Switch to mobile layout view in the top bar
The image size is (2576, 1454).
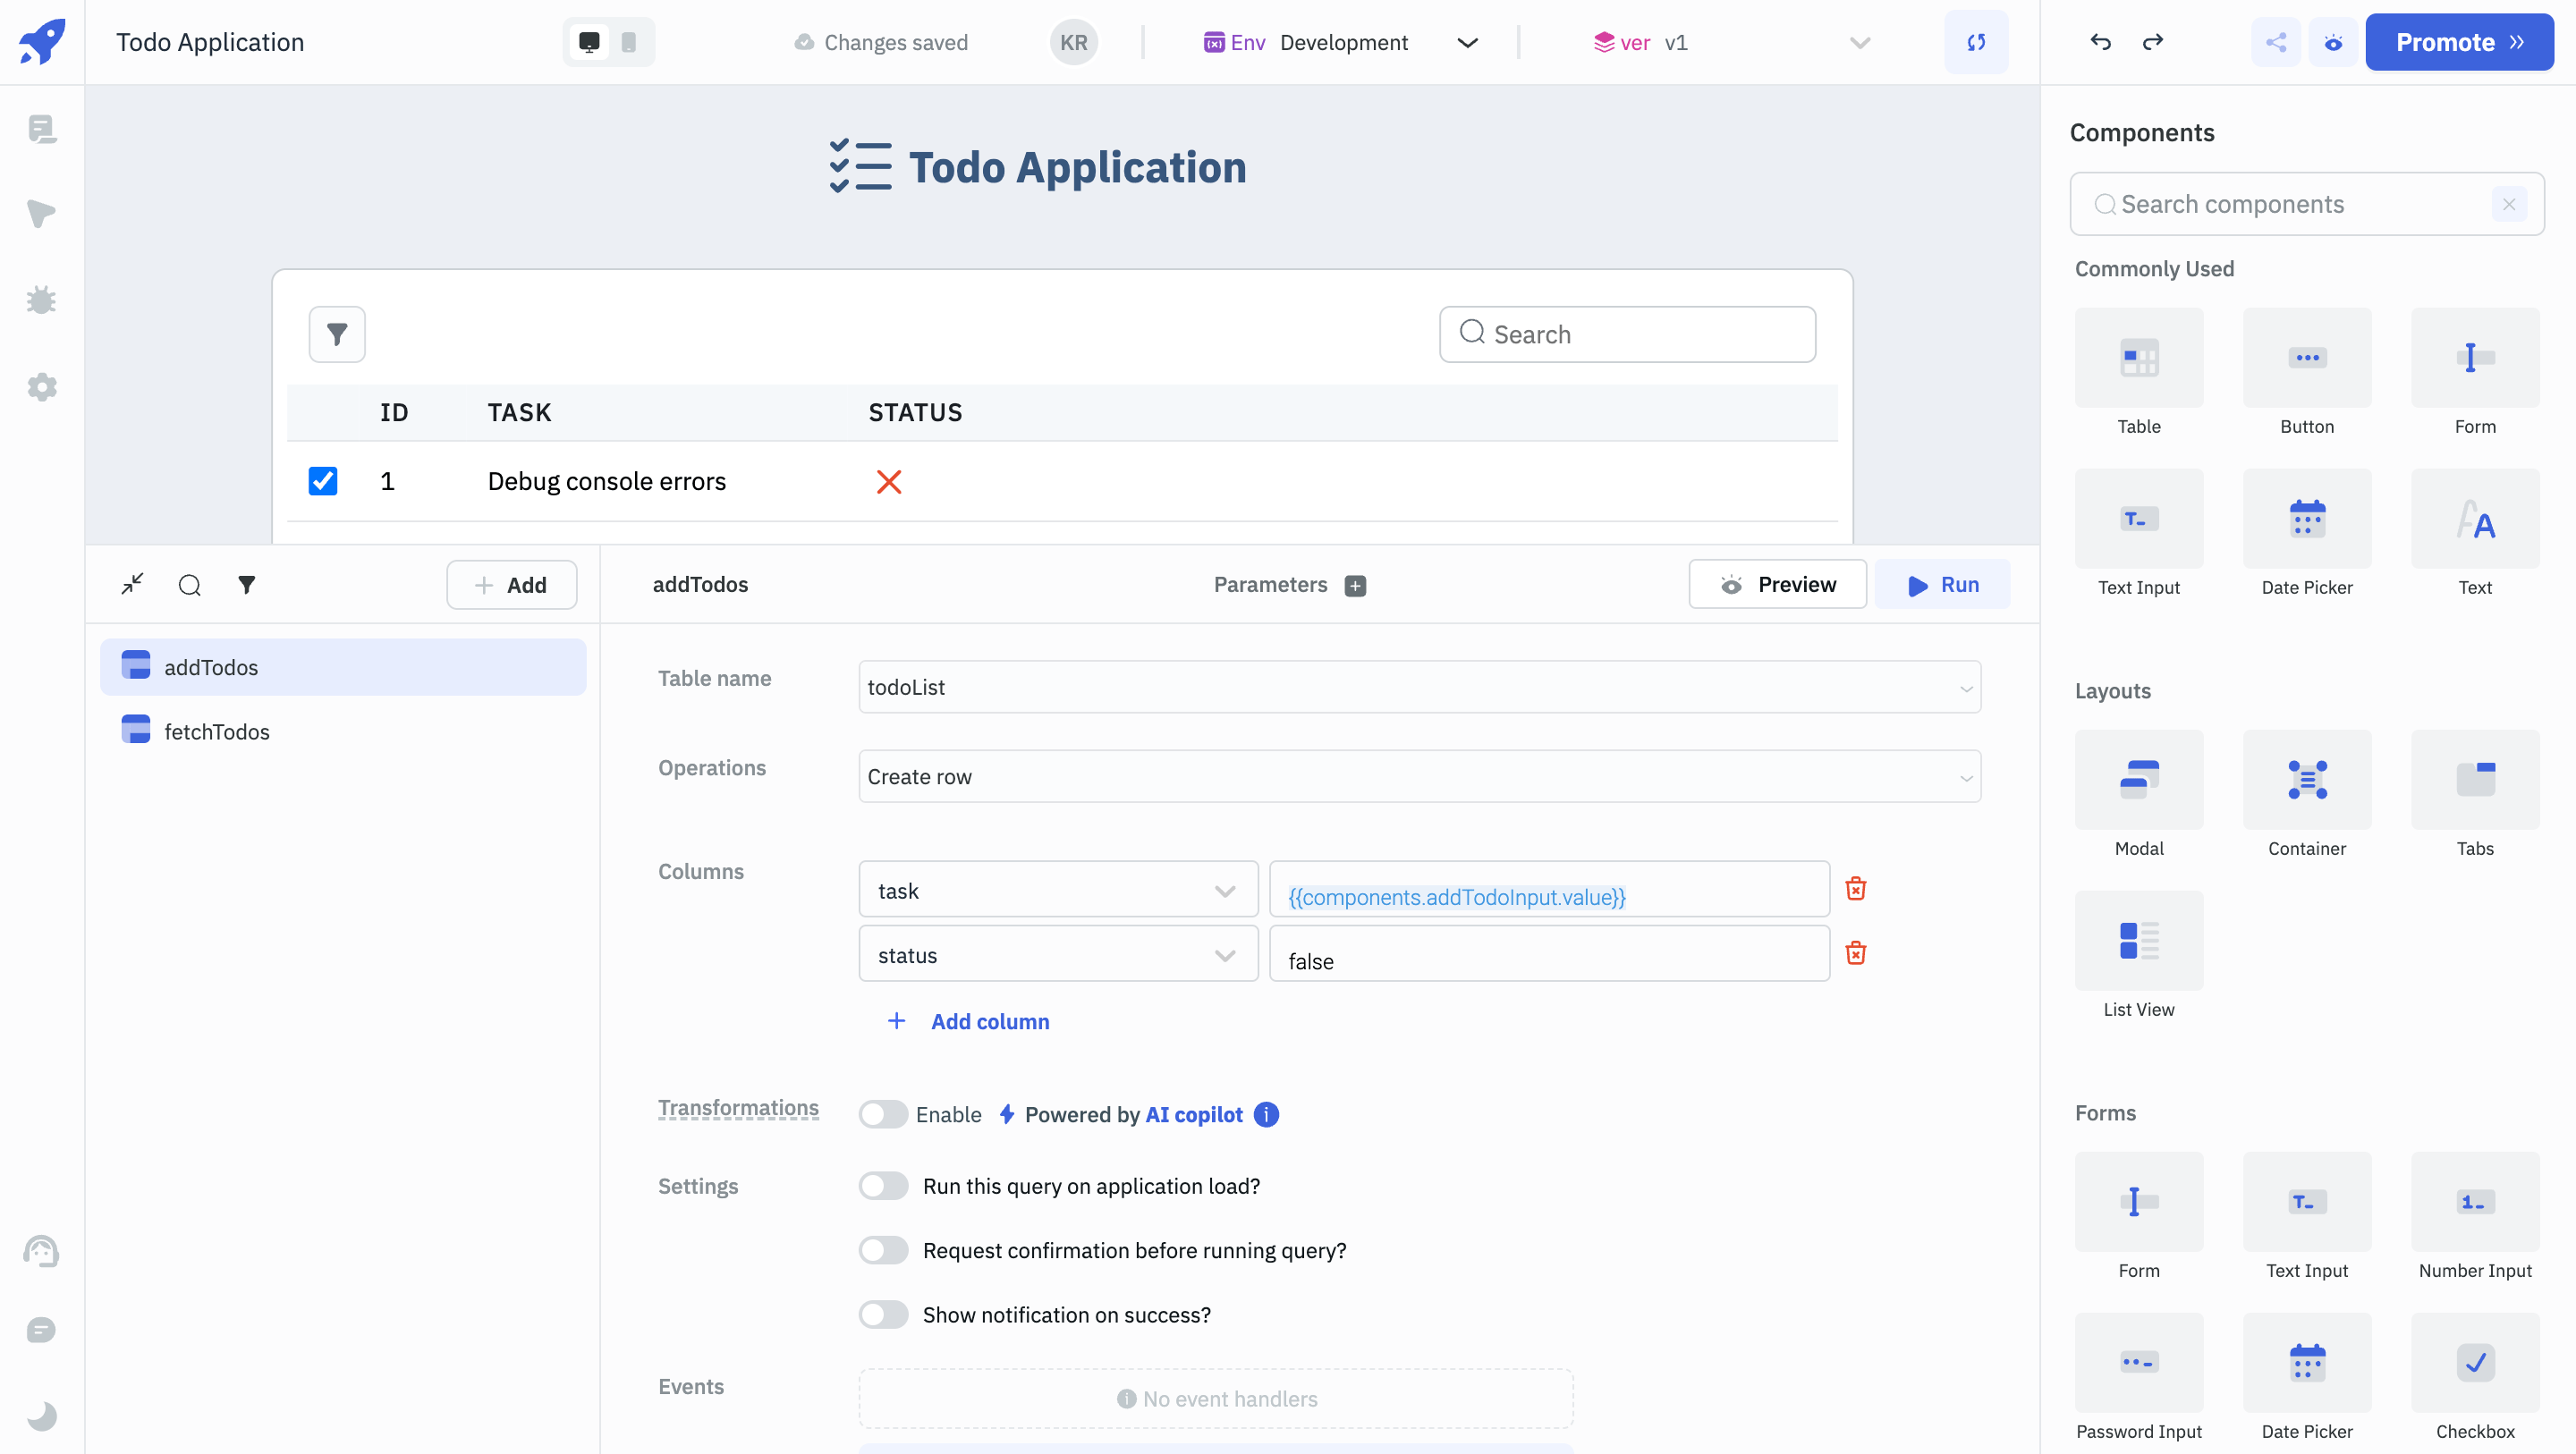click(x=628, y=42)
